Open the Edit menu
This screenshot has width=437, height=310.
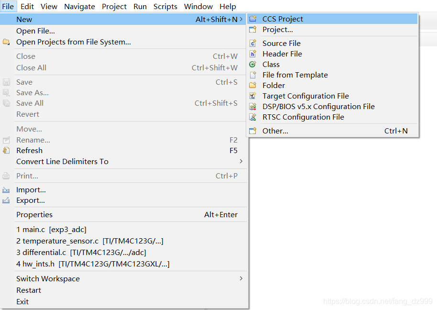click(x=27, y=6)
